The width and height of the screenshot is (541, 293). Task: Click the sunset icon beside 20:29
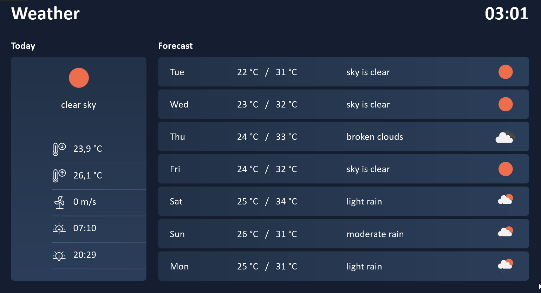coord(59,255)
